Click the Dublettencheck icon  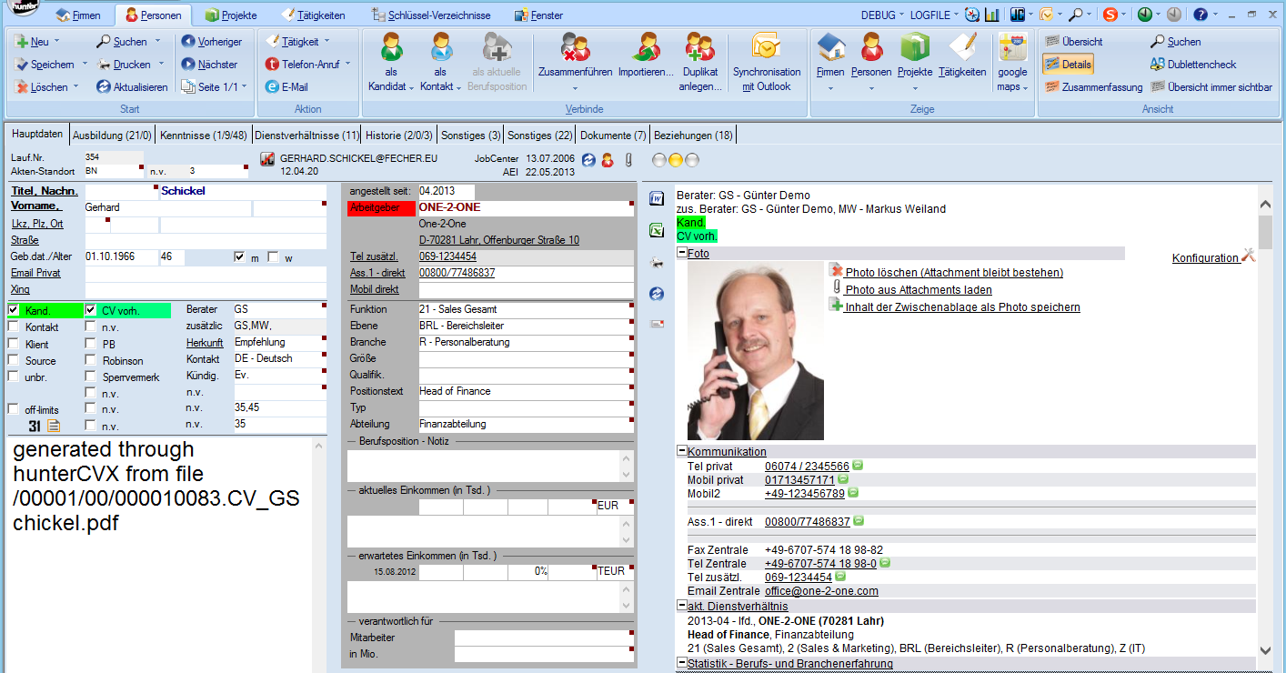click(1157, 65)
